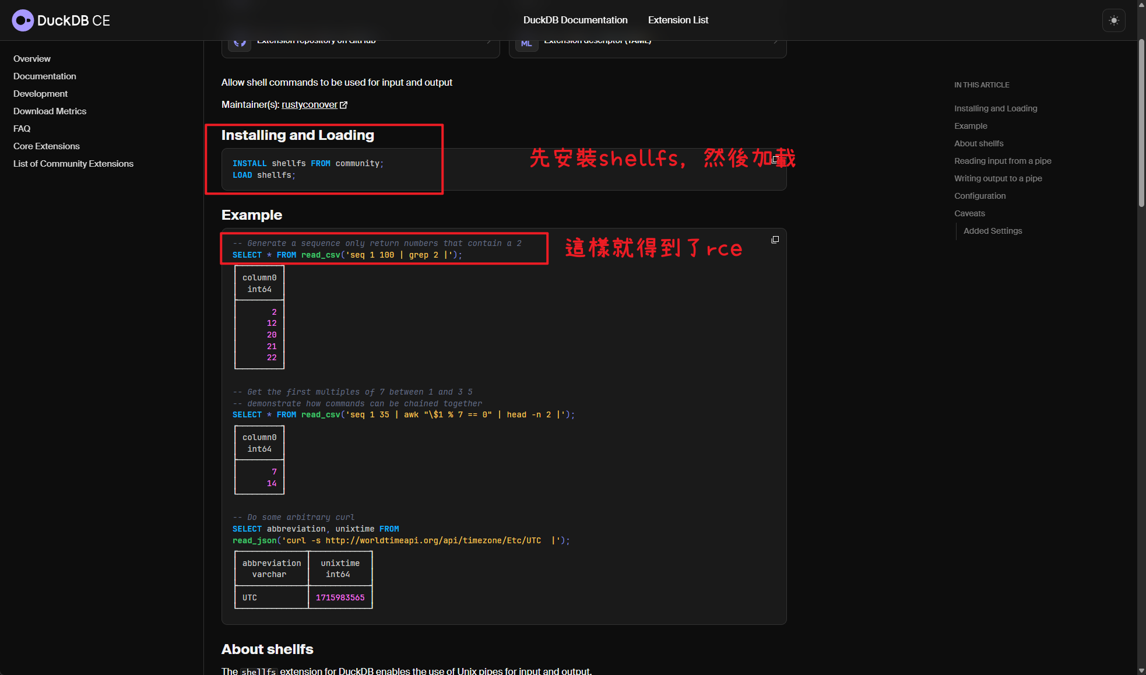Jump to Installing and Loading section
Viewport: 1146px width, 675px height.
click(996, 108)
